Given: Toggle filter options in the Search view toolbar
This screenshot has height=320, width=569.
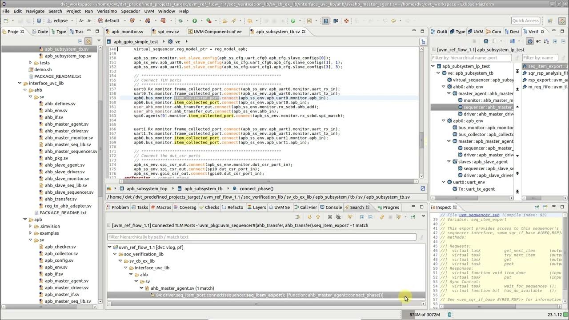Looking at the screenshot, I should point(297,216).
